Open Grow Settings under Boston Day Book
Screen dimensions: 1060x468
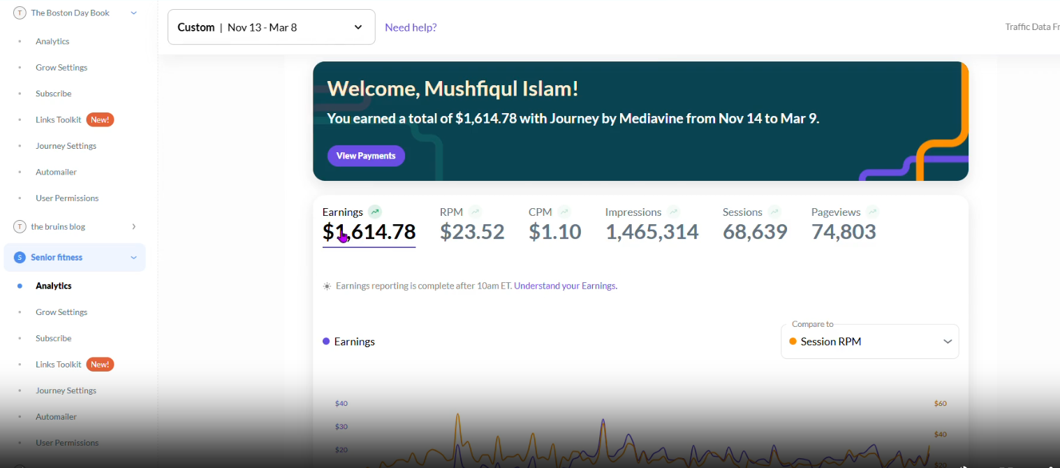(x=61, y=68)
